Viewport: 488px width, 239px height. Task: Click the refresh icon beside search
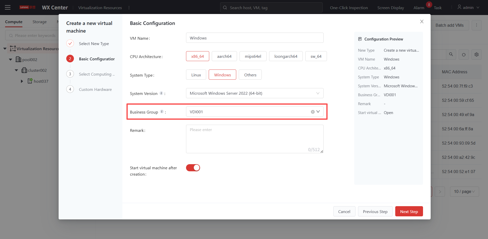pyautogui.click(x=464, y=54)
